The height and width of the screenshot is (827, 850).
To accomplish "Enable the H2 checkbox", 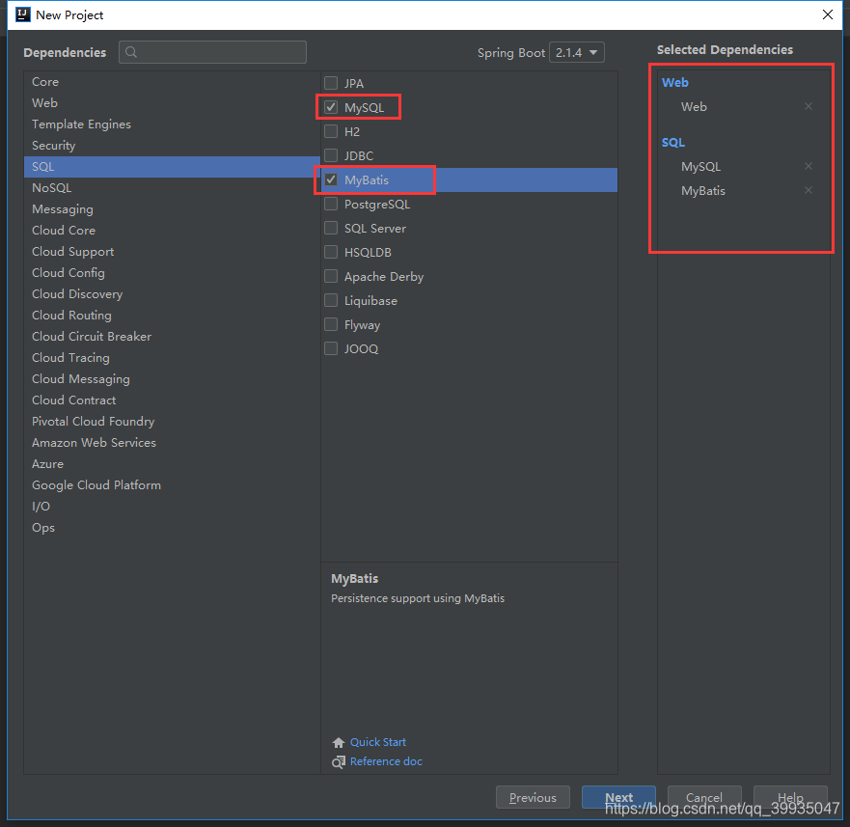I will point(331,131).
